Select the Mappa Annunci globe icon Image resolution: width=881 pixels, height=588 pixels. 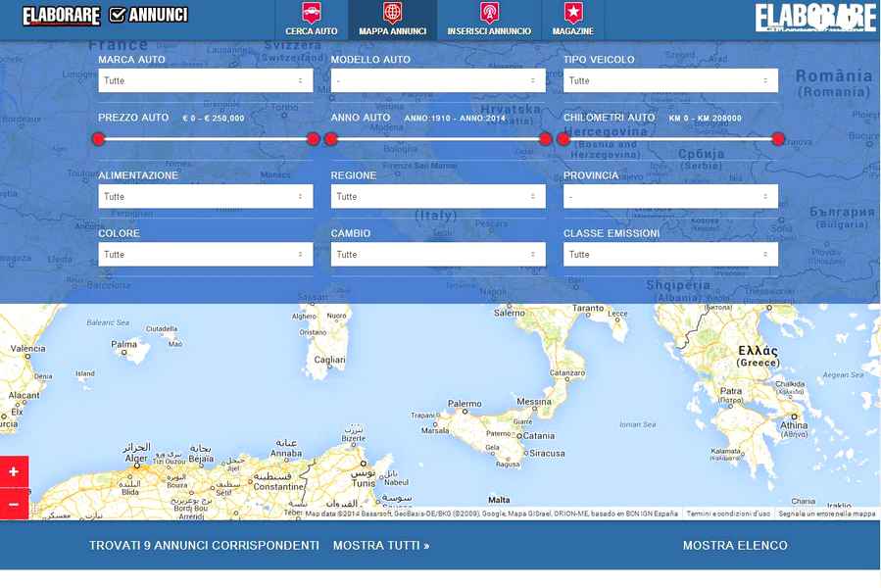pos(392,12)
